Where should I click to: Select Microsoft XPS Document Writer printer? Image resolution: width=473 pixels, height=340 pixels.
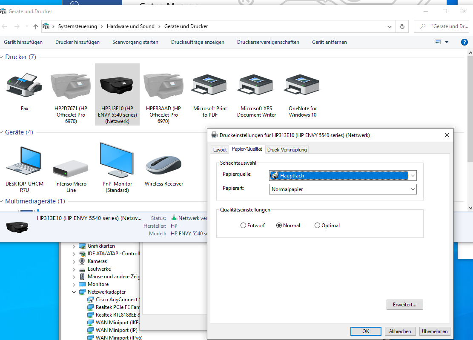pos(256,84)
